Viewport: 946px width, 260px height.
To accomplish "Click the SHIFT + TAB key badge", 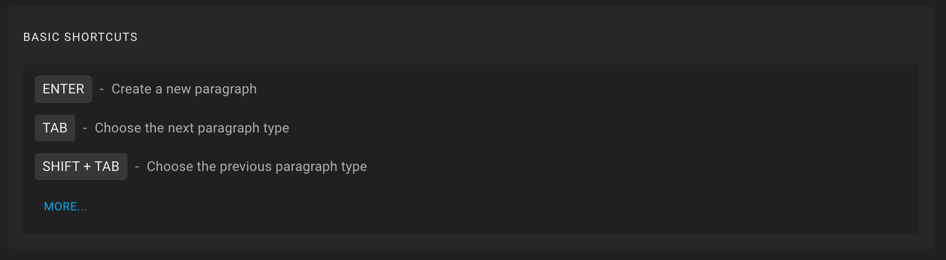I will click(81, 167).
